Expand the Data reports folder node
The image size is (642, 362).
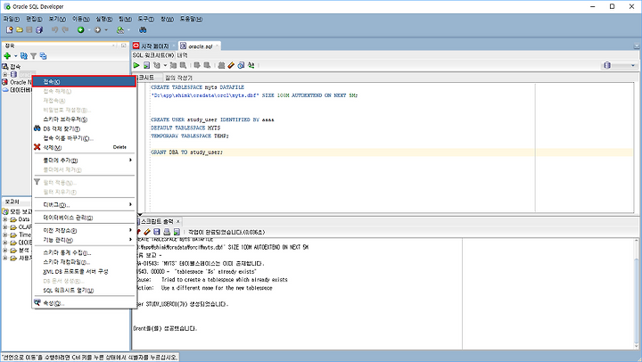point(5,219)
